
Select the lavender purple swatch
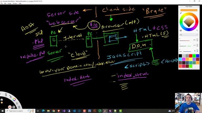(x=194, y=59)
